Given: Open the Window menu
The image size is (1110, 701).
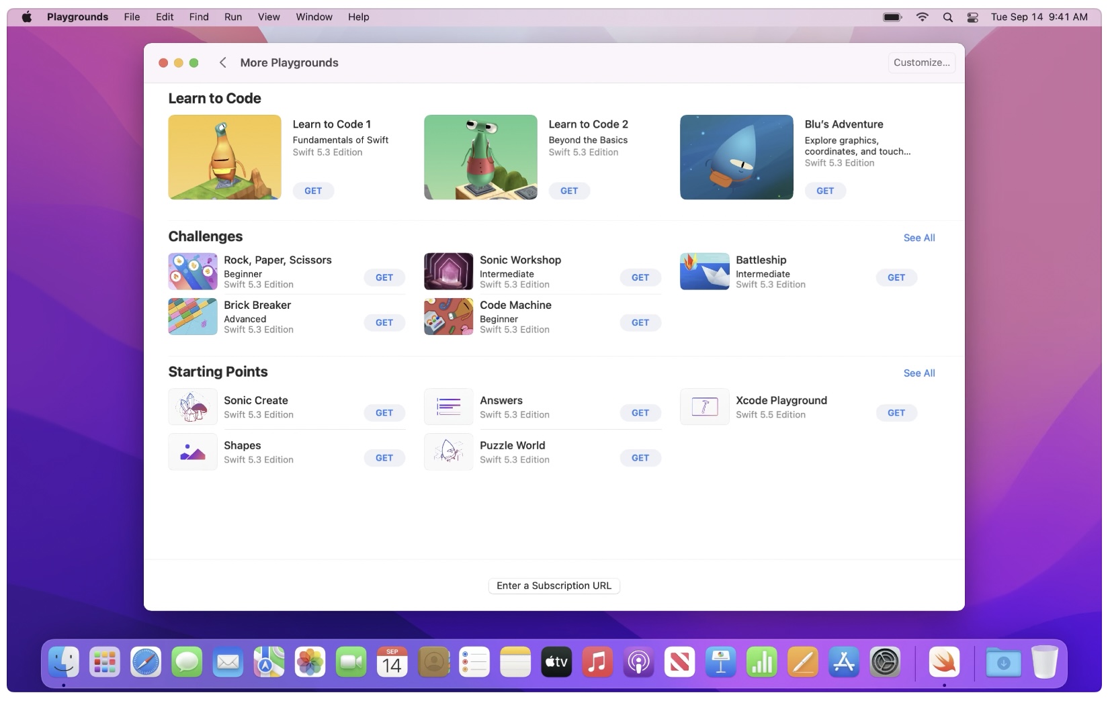Looking at the screenshot, I should pyautogui.click(x=314, y=17).
